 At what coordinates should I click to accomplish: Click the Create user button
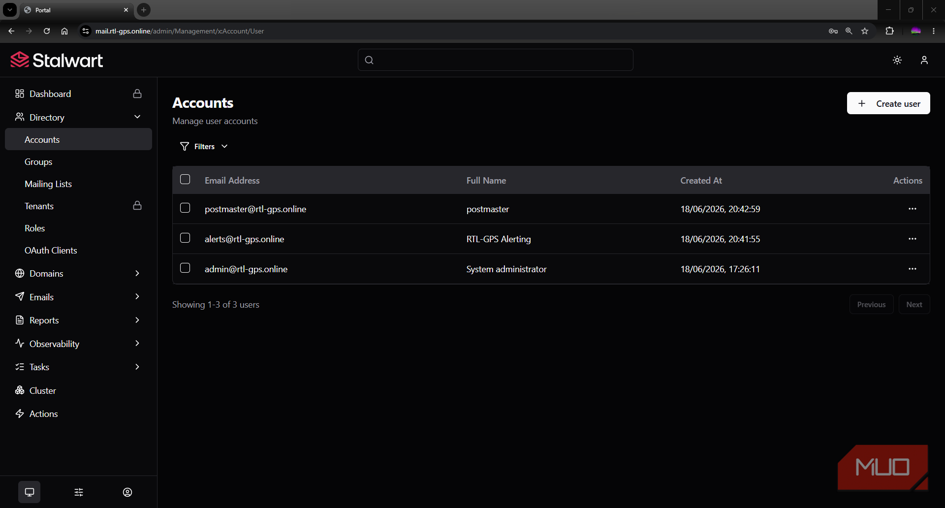pyautogui.click(x=888, y=103)
